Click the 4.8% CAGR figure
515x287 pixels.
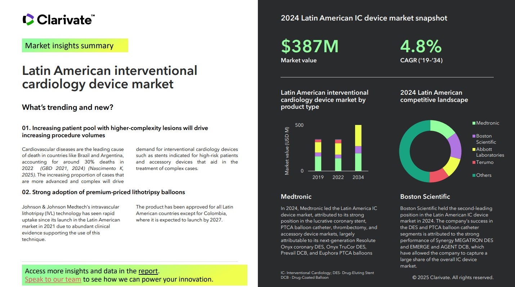421,46
